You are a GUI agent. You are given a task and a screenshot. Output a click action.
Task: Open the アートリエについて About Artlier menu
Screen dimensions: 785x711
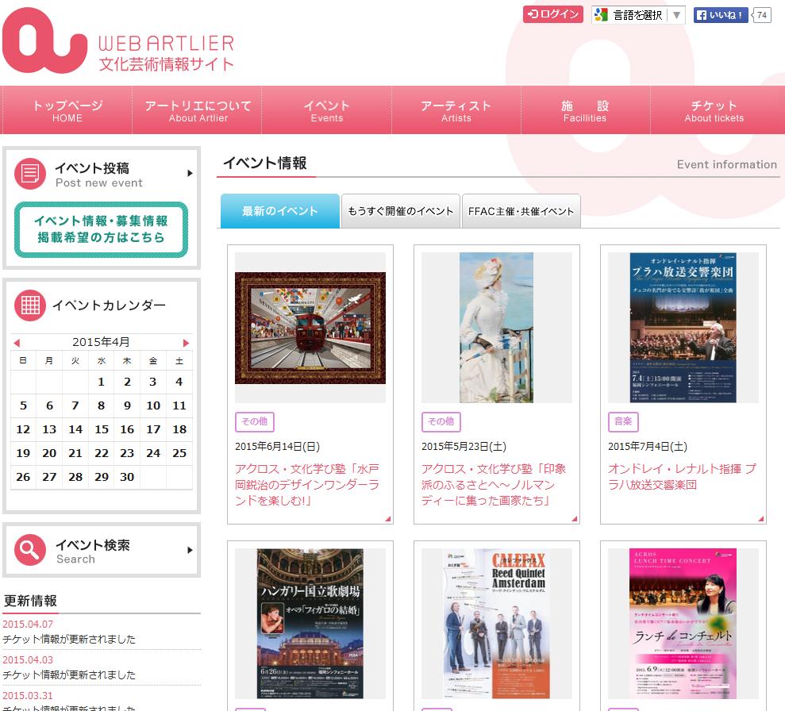(x=198, y=110)
